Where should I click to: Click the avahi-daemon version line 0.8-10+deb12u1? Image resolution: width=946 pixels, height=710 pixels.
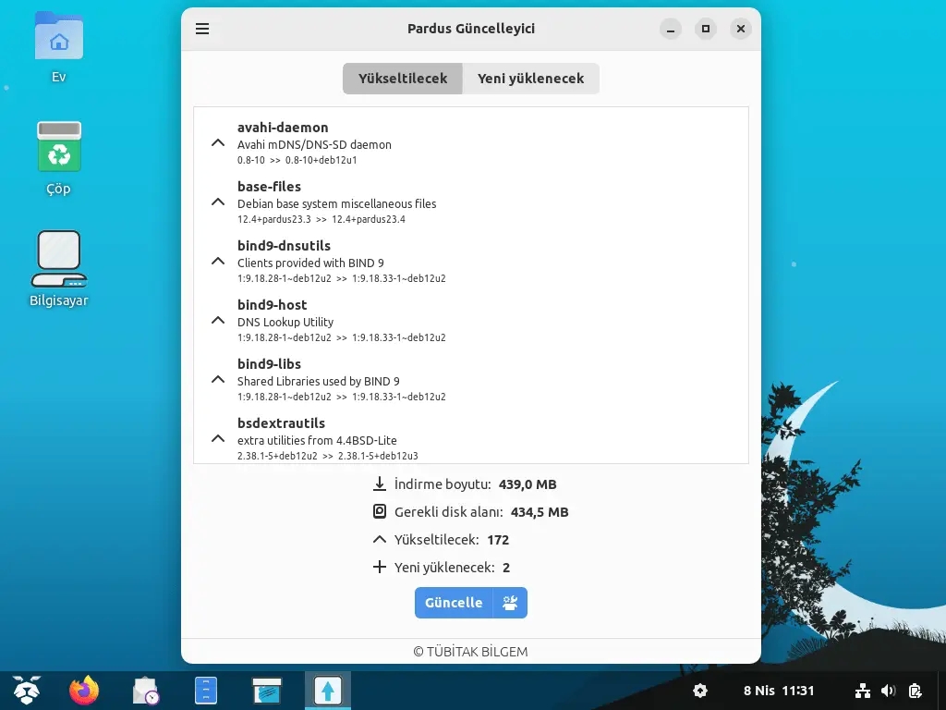pos(297,160)
